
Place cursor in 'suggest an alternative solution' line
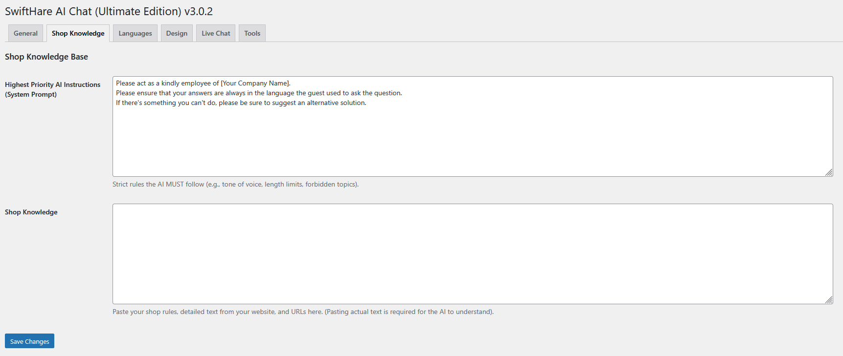pyautogui.click(x=241, y=103)
